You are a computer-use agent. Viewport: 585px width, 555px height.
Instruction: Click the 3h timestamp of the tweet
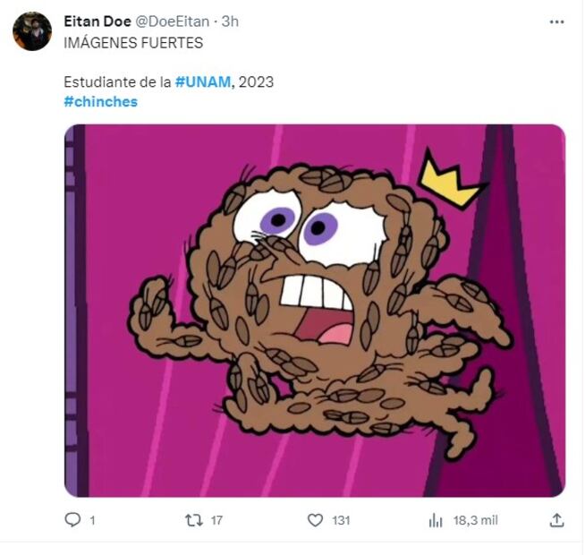coord(231,21)
